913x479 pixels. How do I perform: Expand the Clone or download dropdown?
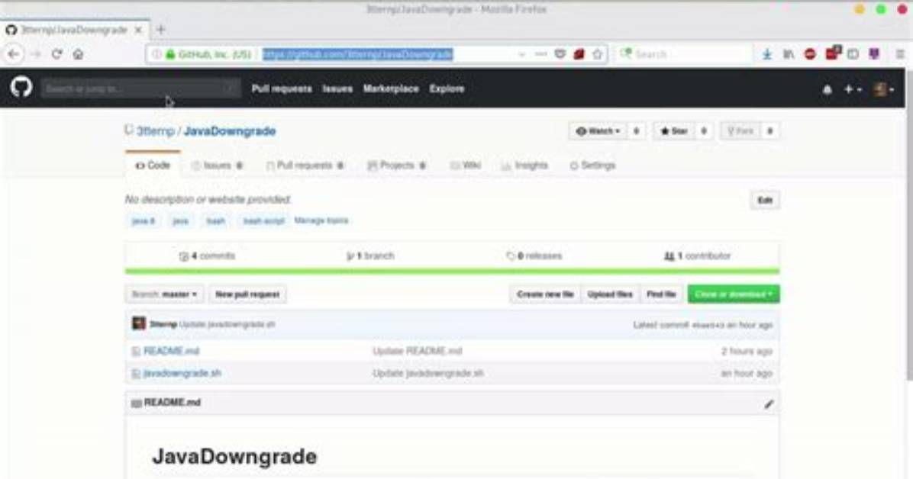tap(734, 294)
